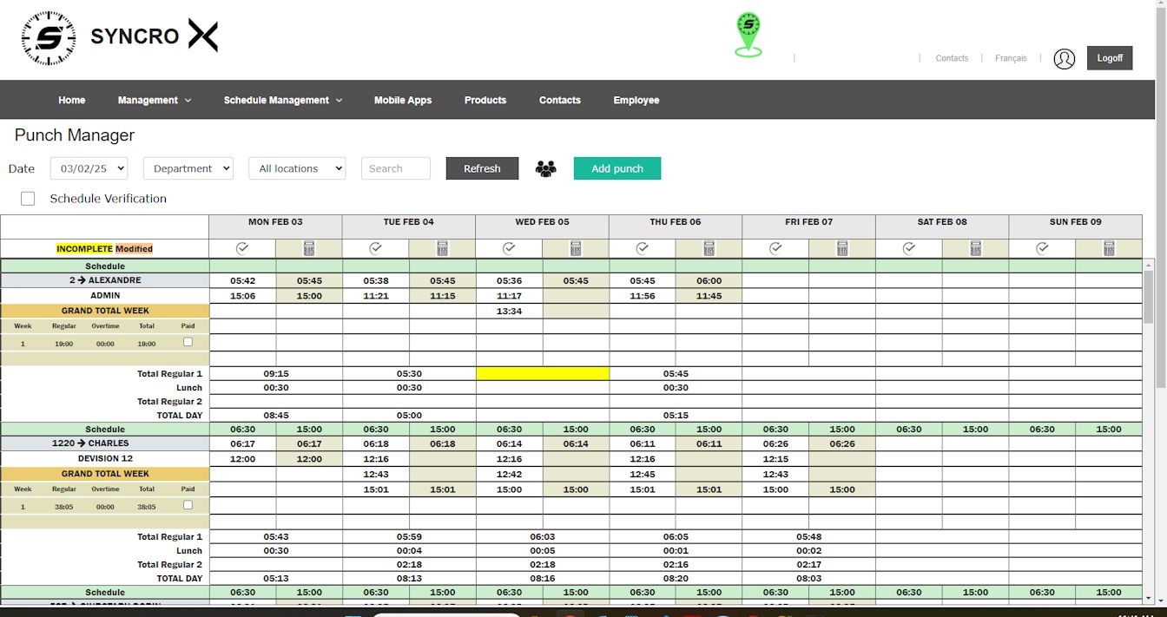This screenshot has width=1167, height=617.
Task: Click the Friday Feb 07 clock-check icon
Action: click(x=775, y=248)
